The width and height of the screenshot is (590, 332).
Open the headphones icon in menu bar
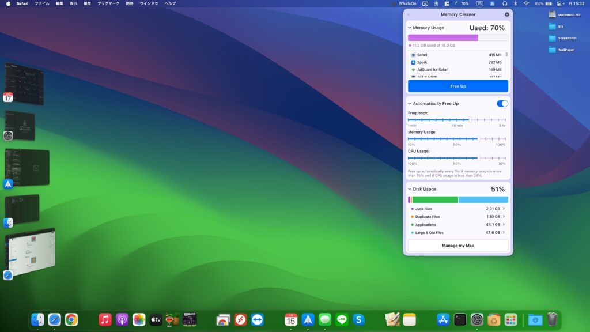point(505,3)
